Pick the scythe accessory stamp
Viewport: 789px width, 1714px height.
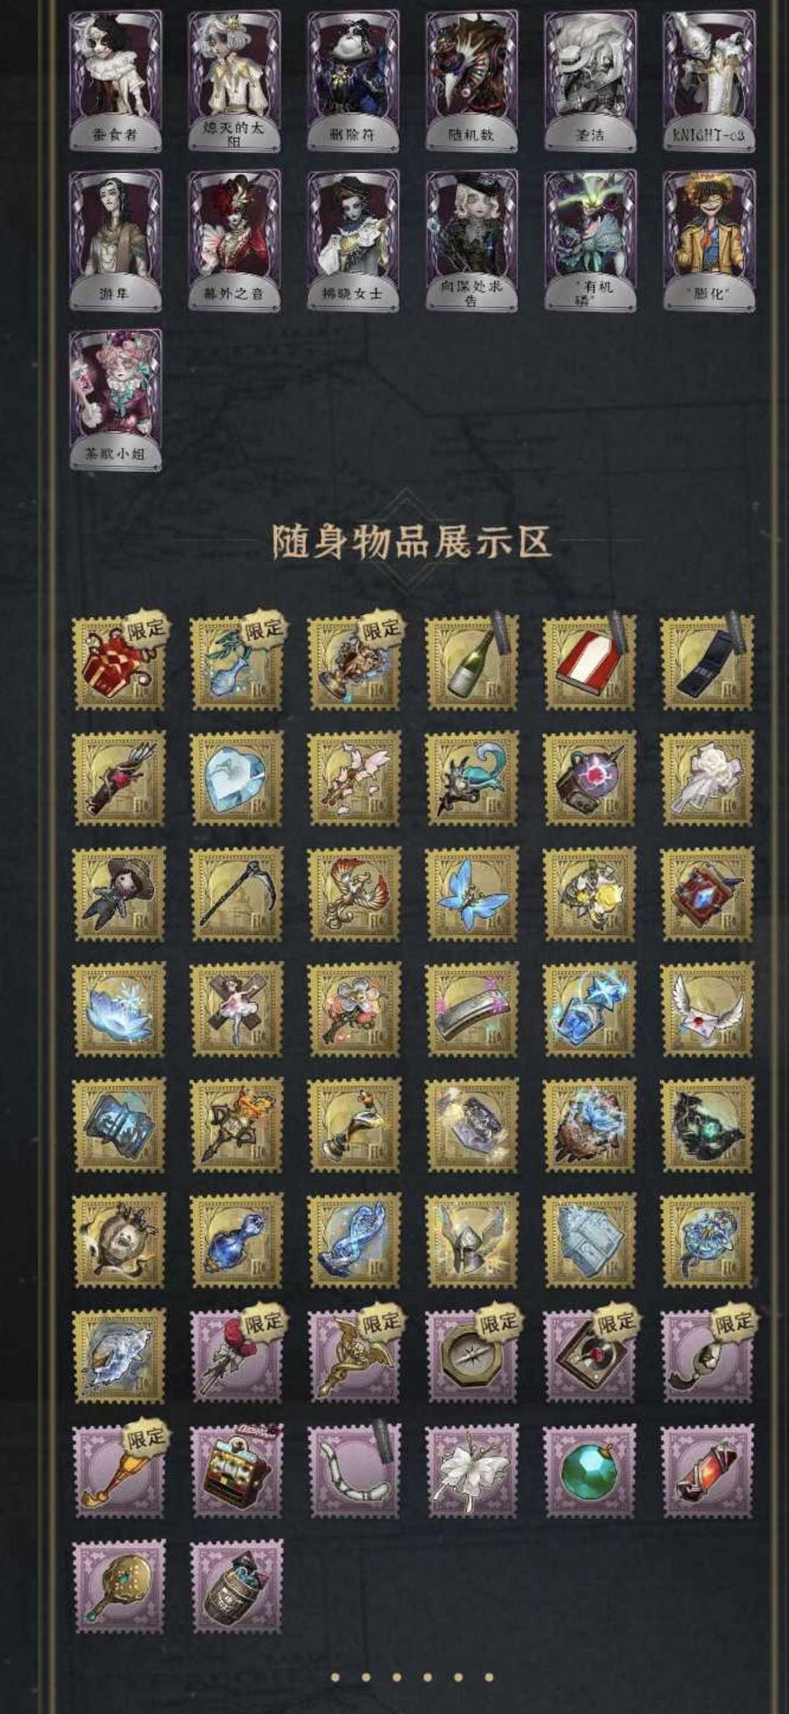[237, 895]
